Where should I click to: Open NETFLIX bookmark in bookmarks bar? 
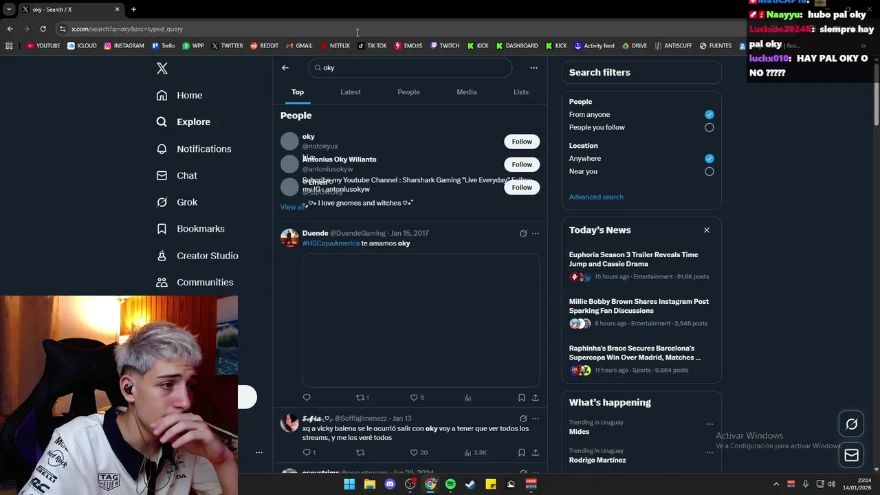335,46
